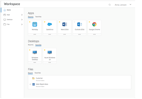Expand the Apps sidebar chevron
Viewport: 142px width, 99px height.
[22, 15]
